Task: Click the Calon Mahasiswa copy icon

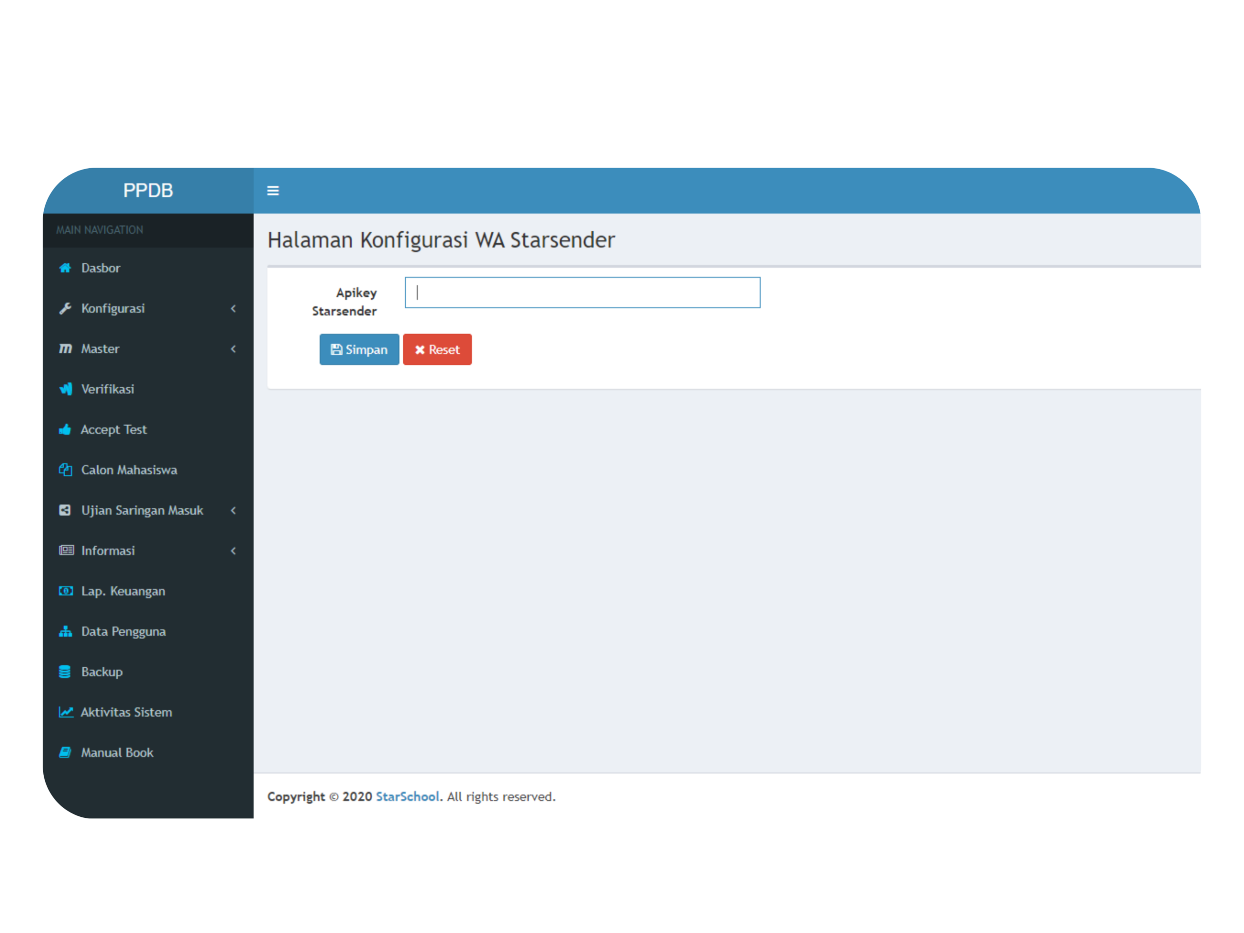Action: tap(65, 470)
